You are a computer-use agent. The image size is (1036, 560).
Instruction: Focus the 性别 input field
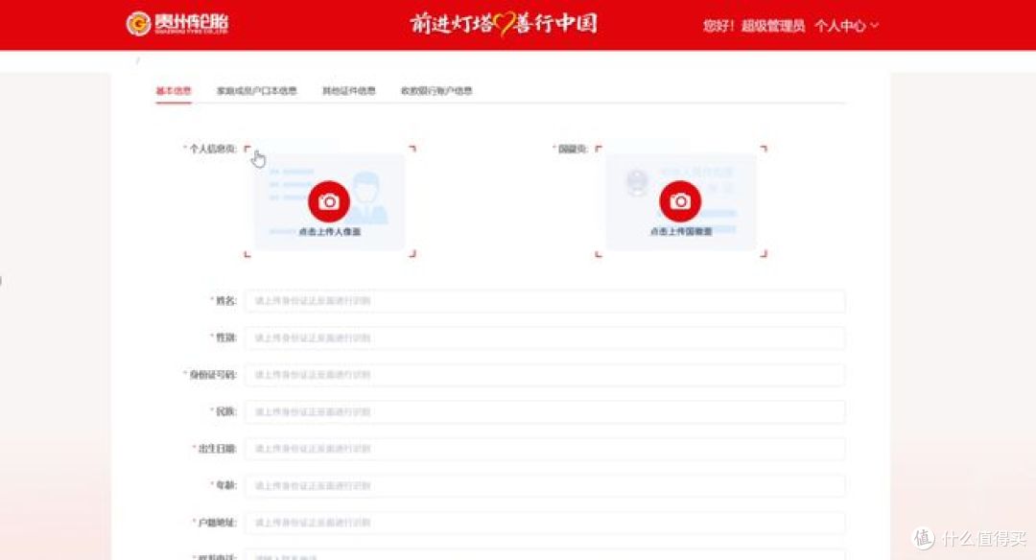pos(545,338)
